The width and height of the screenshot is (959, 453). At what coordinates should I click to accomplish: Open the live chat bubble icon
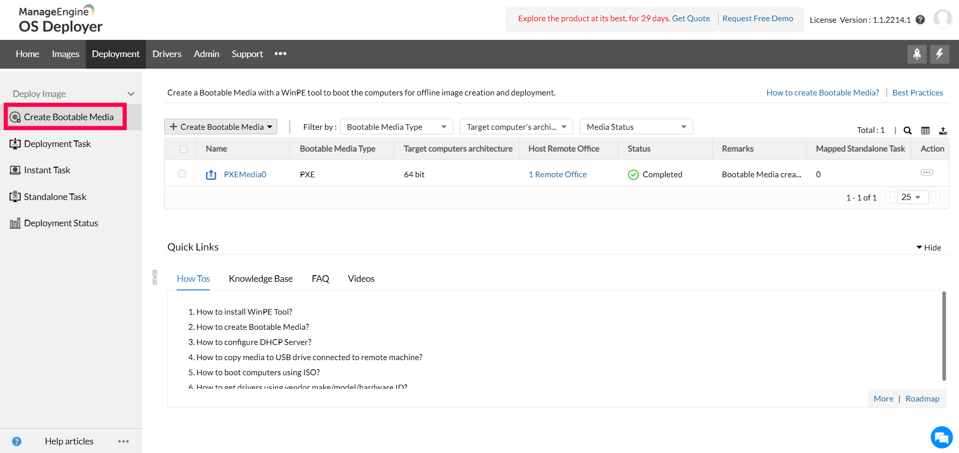tap(941, 437)
